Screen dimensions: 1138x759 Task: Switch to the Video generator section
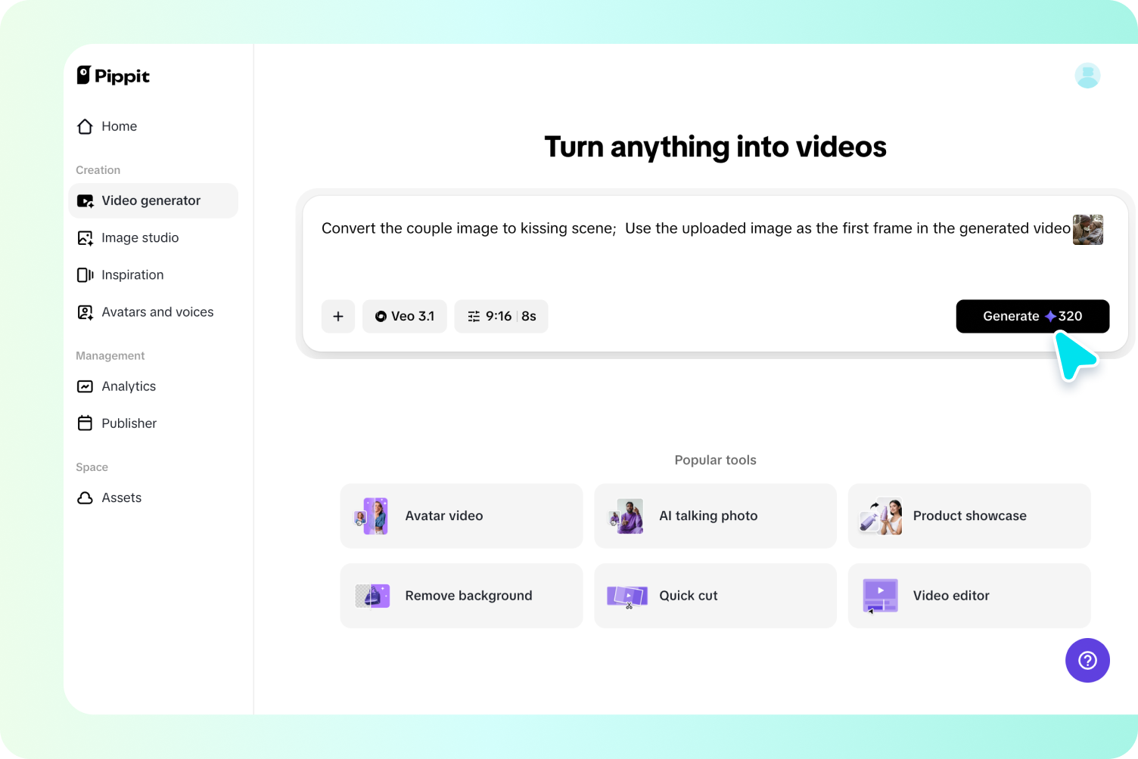151,200
